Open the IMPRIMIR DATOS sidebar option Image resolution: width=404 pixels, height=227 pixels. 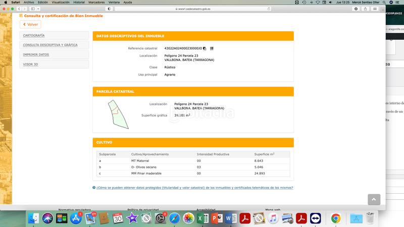click(54, 54)
